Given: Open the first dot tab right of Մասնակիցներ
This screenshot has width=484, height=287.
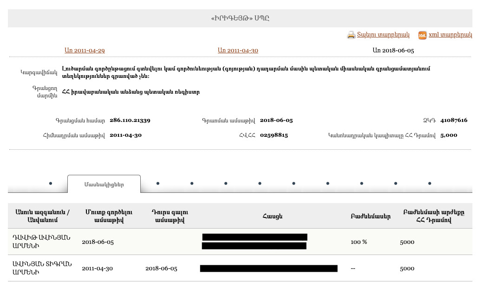Looking at the screenshot, I should coord(158,184).
